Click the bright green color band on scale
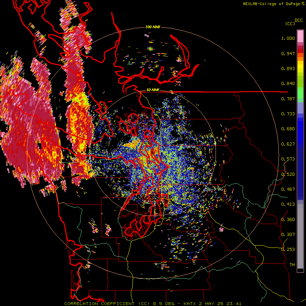Screen dimensions: 306x306 [300, 92]
